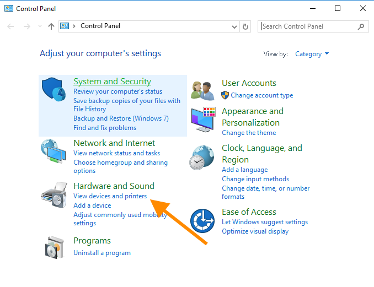The width and height of the screenshot is (374, 287).
Task: Open Backup and Restore (Windows 7)
Action: coord(121,118)
